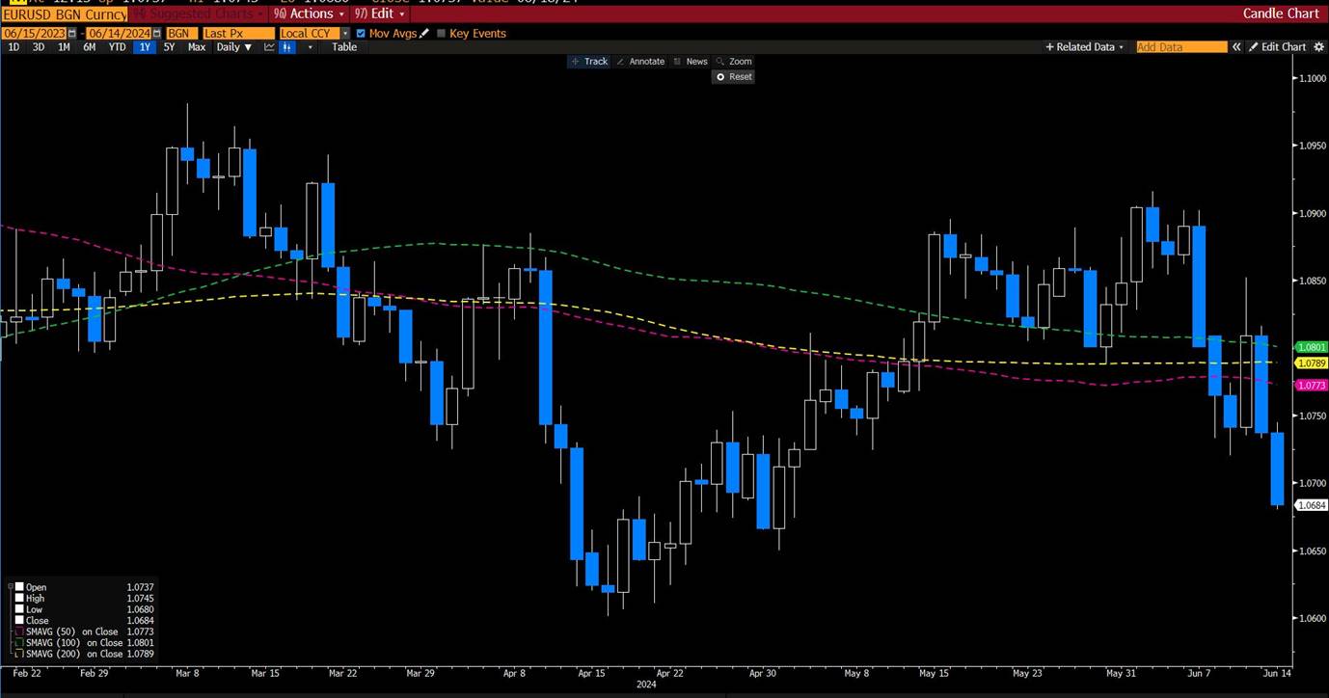The image size is (1329, 698).
Task: Expand the Local CCY currency dropdown
Action: 345,33
